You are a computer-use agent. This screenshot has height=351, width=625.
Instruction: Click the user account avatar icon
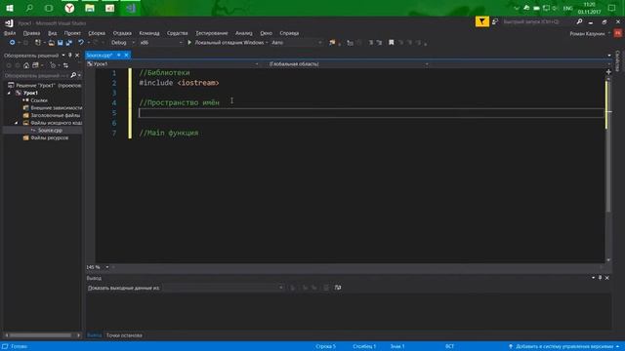pos(617,33)
